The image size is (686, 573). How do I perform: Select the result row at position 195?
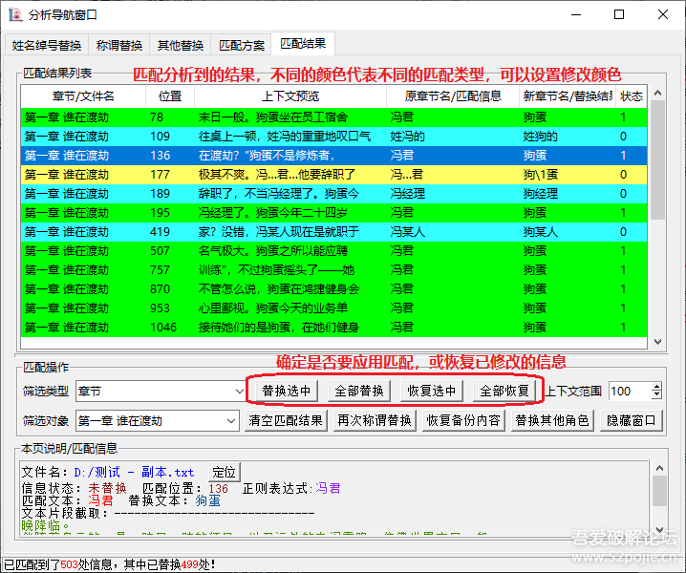pyautogui.click(x=333, y=213)
